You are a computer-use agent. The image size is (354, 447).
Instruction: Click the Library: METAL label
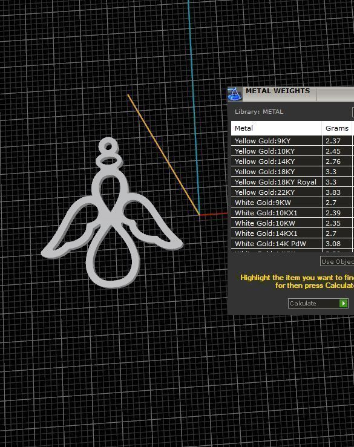tap(259, 111)
